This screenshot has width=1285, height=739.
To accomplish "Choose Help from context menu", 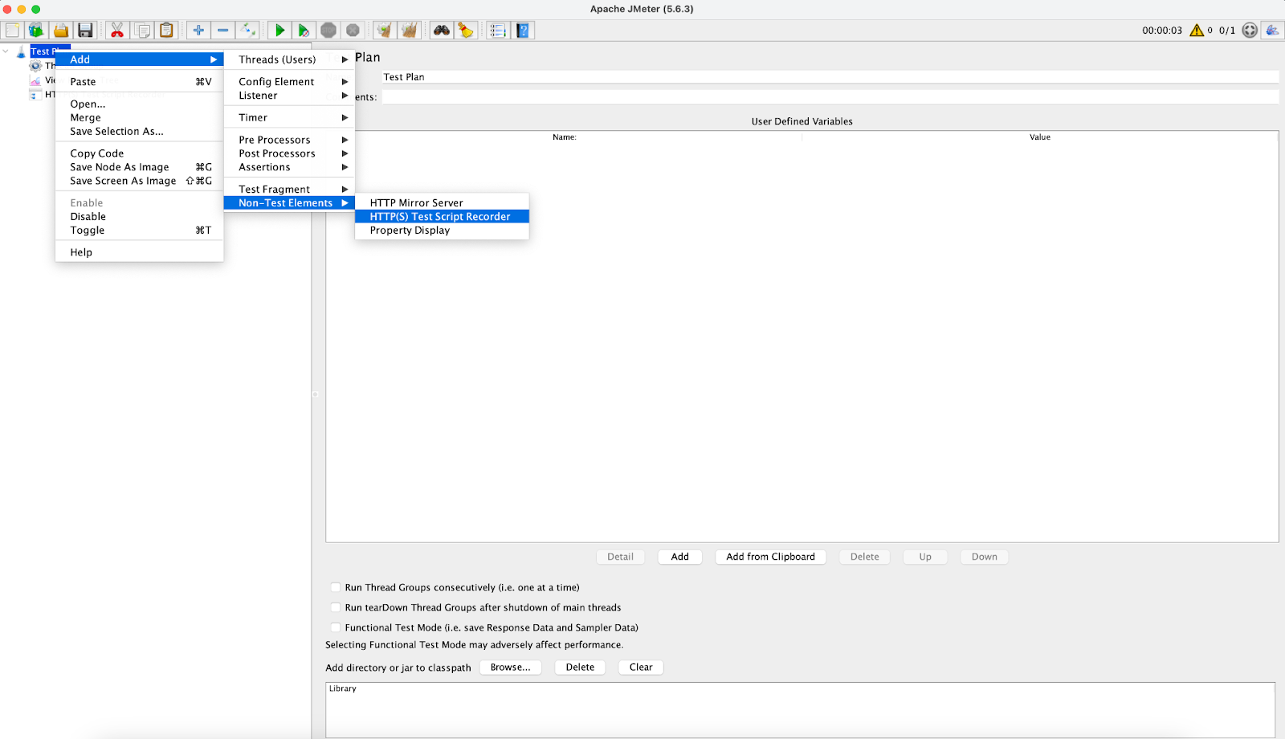I will coord(139,252).
